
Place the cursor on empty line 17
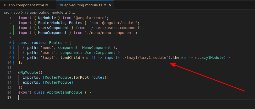[79, 97]
